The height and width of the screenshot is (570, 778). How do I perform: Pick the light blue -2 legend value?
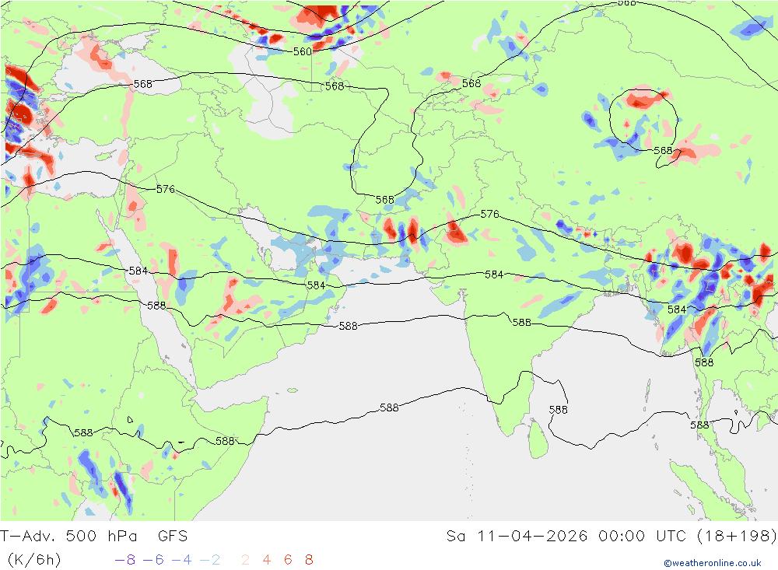[210, 560]
